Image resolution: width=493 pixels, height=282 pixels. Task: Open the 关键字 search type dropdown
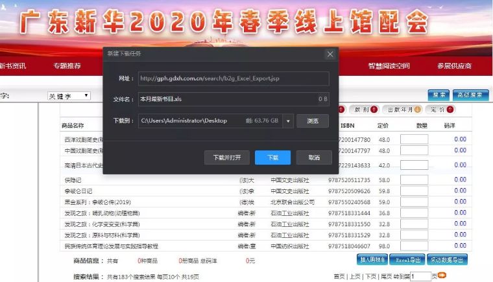69,96
